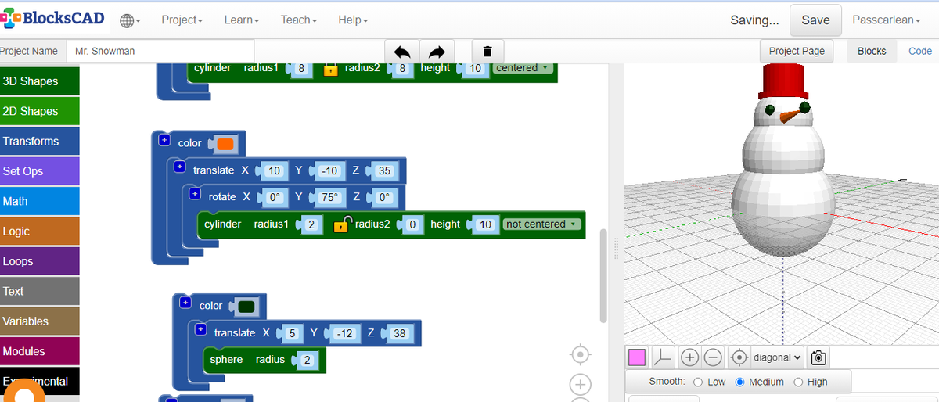The height and width of the screenshot is (402, 939).
Task: Edit sphere radius value 2
Action: 307,361
